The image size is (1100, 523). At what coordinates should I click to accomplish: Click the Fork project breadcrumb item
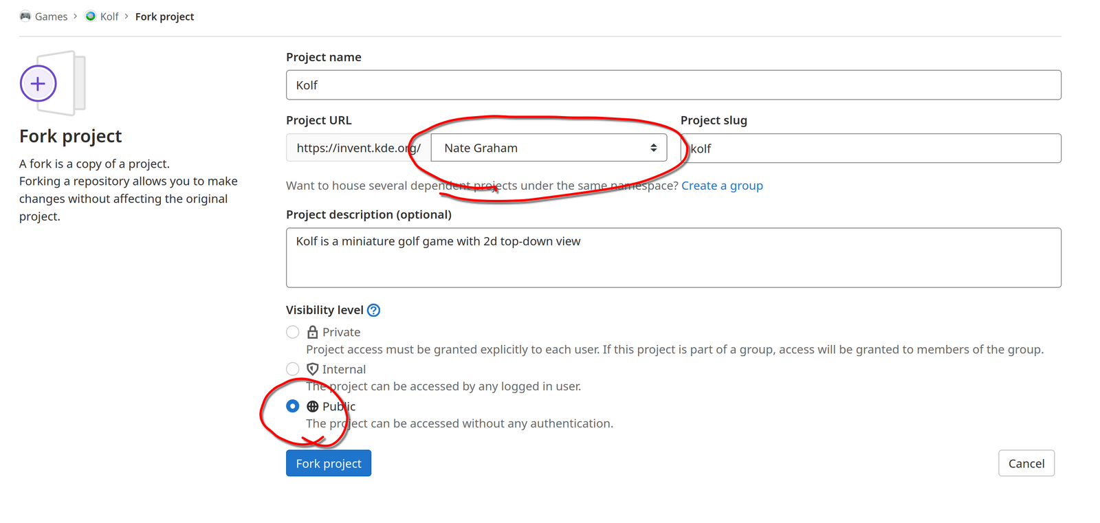164,16
